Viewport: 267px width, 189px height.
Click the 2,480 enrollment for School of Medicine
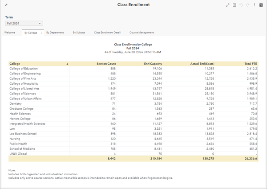click(210, 149)
